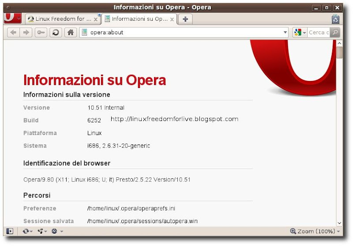
Task: Click the Opera/9.80 user agent string
Action: pyautogui.click(x=107, y=180)
